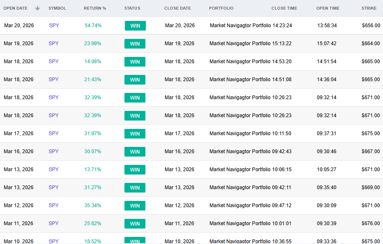Click the SPY link in Mar 12 row
This screenshot has height=244, width=383.
point(54,205)
